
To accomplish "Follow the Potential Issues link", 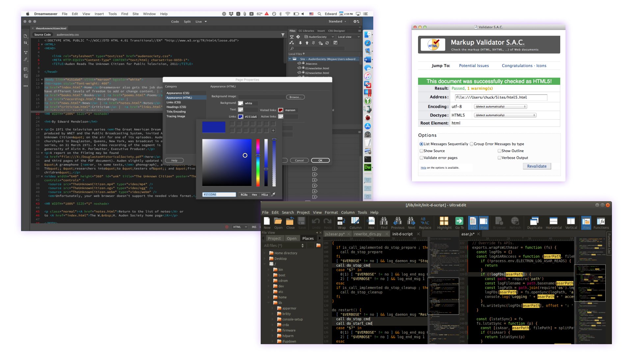I will [x=474, y=66].
